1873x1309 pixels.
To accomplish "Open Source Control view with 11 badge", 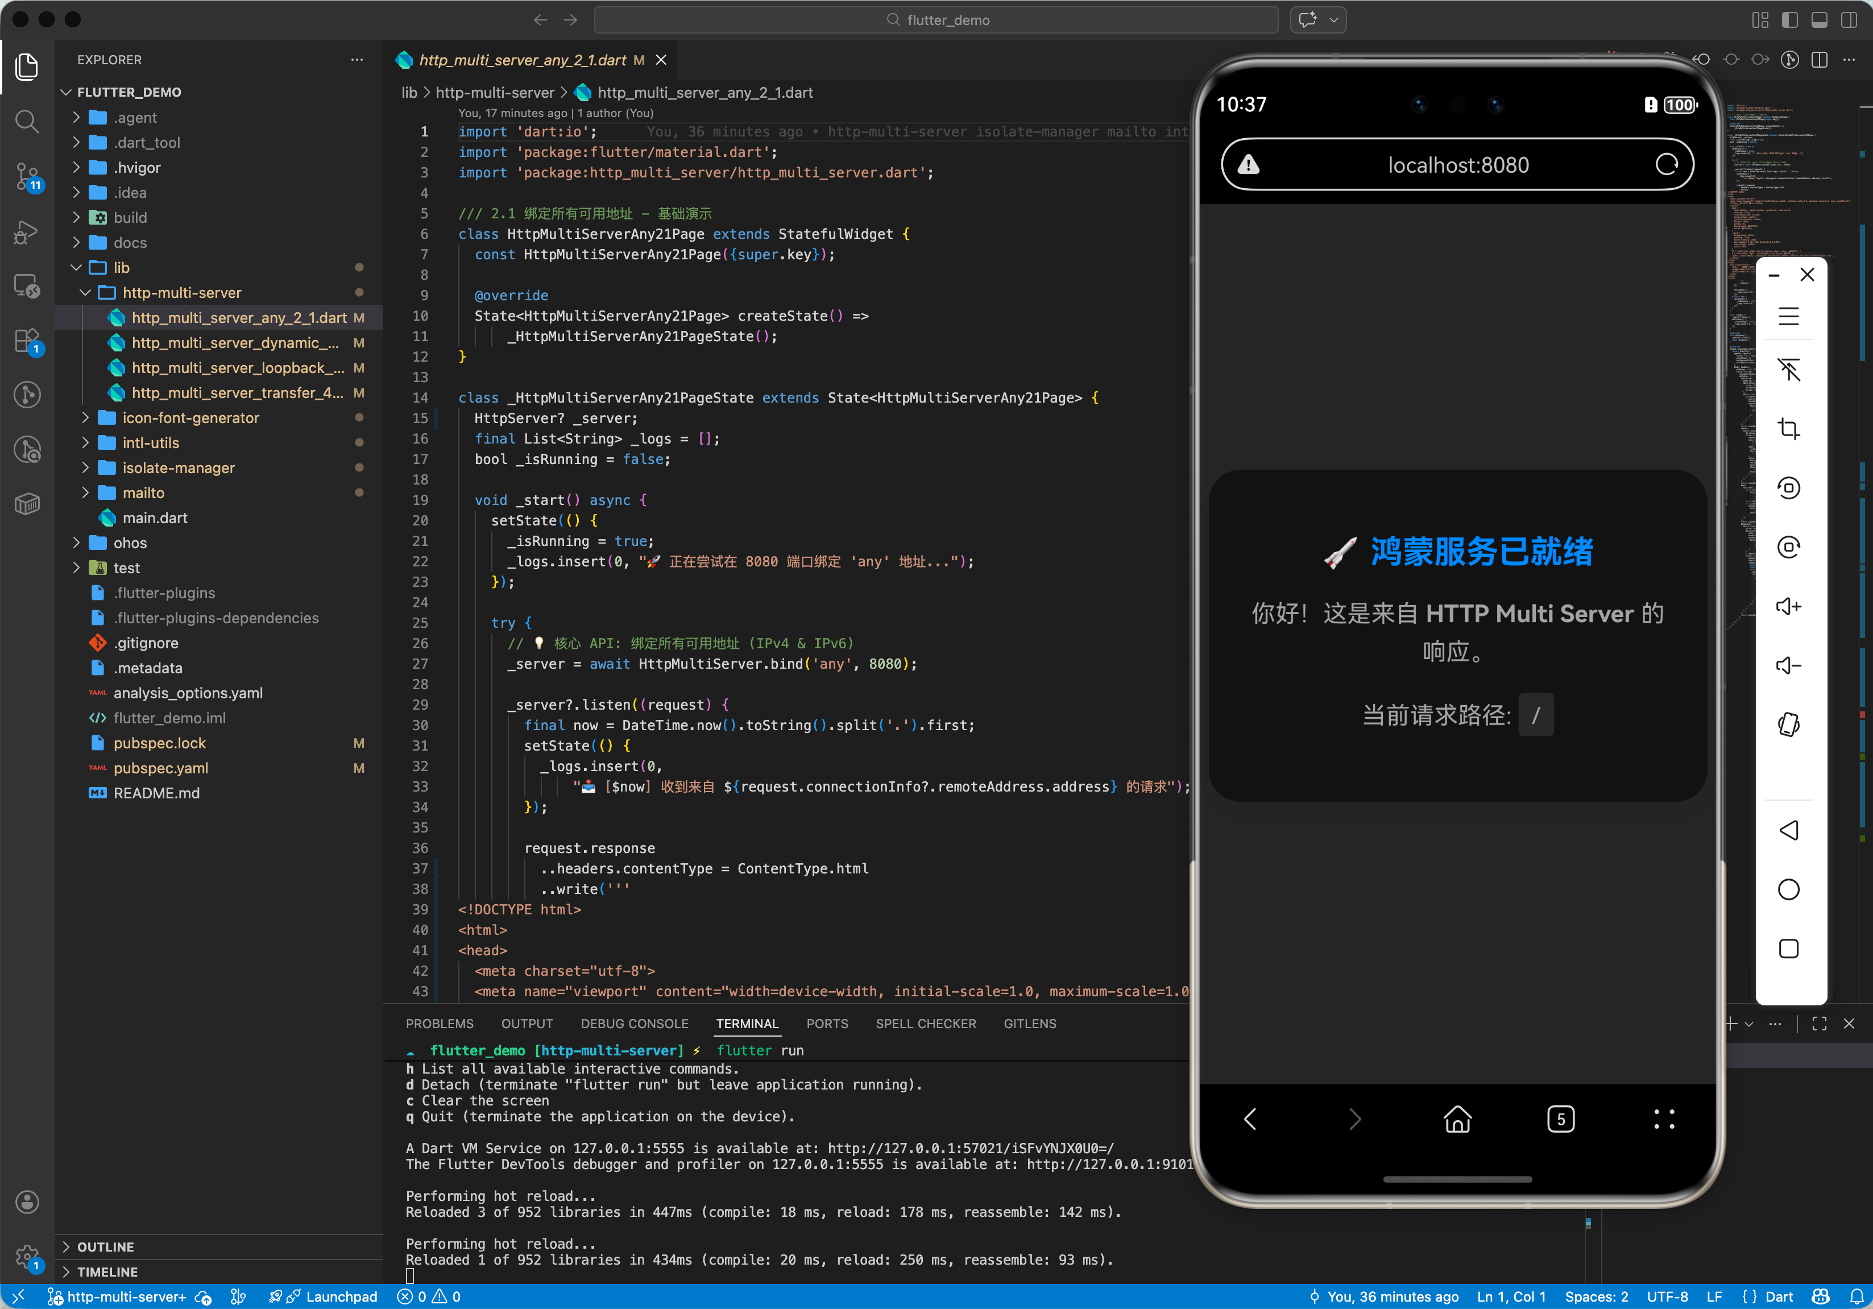I will 27,175.
